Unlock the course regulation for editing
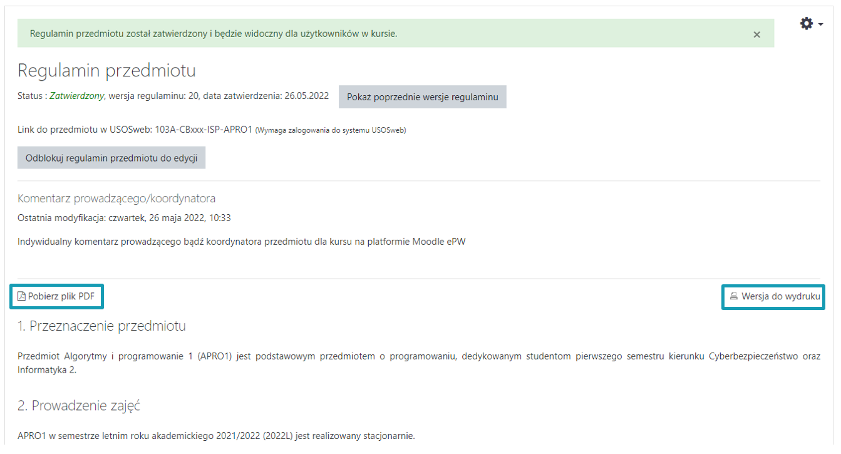Image resolution: width=841 pixels, height=454 pixels. point(111,158)
